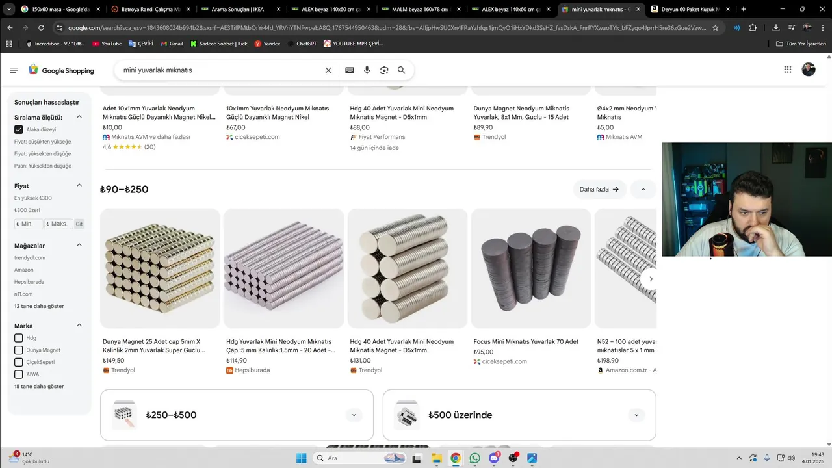Search by image with the Lens icon
Image resolution: width=832 pixels, height=468 pixels.
pos(384,70)
